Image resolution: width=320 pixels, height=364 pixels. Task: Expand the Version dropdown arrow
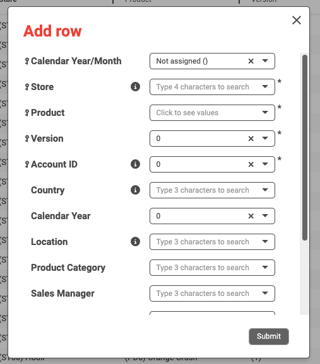pyautogui.click(x=265, y=138)
